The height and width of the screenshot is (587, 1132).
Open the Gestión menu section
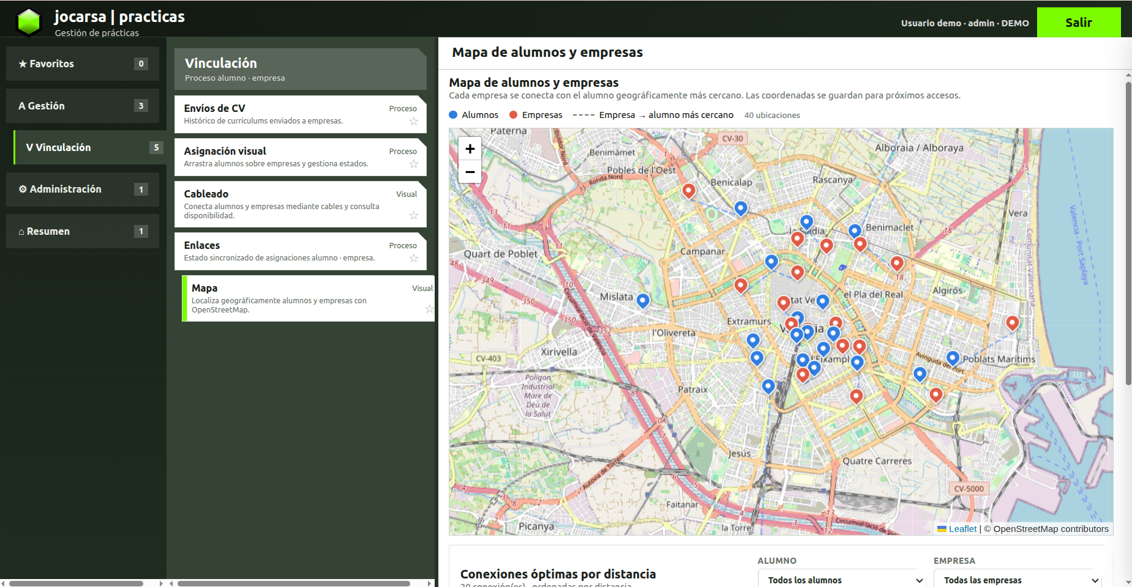tap(83, 106)
